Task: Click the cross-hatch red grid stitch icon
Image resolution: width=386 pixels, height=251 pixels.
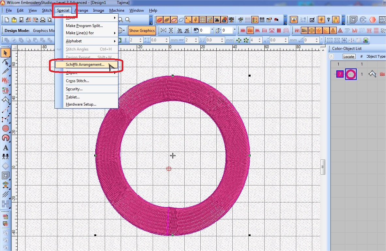Action: (279, 31)
